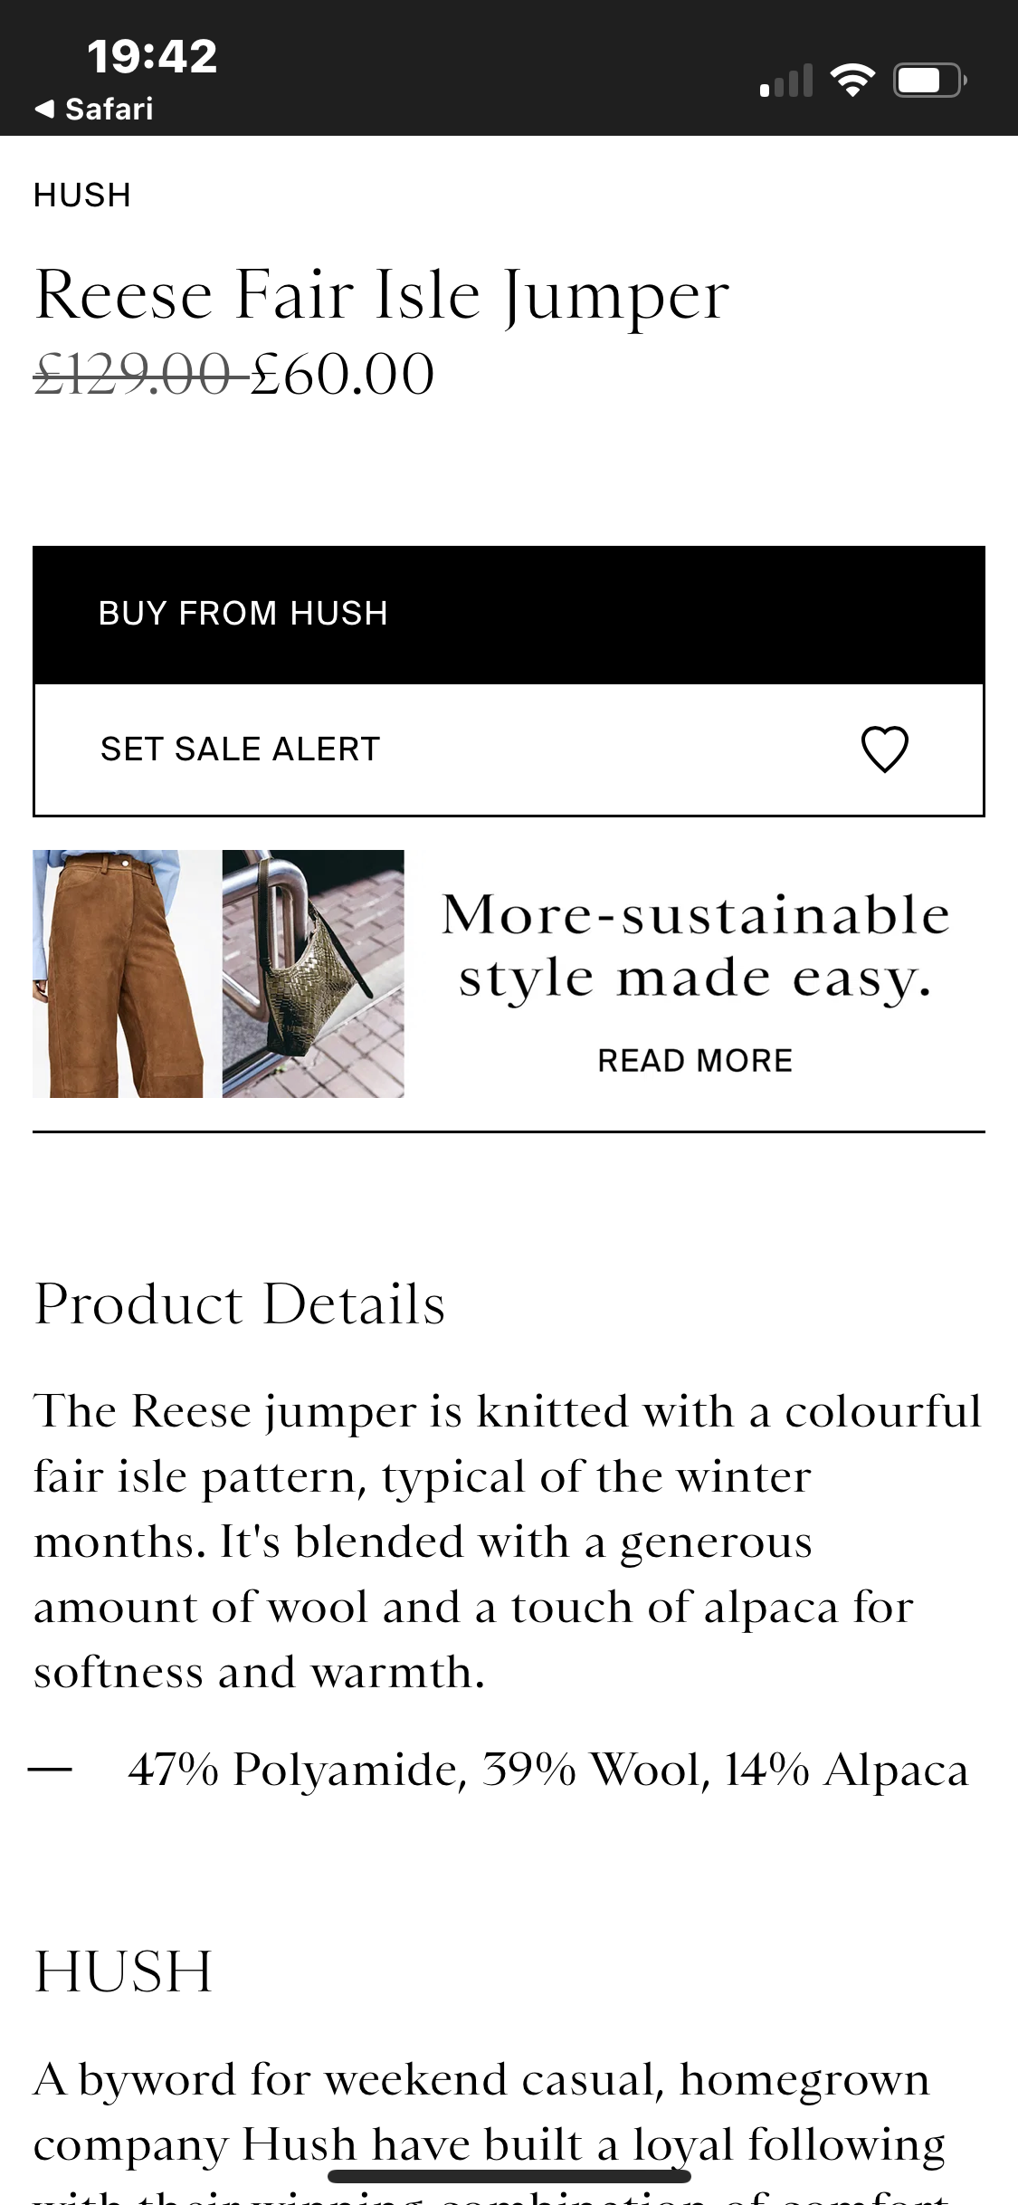This screenshot has height=2205, width=1018.
Task: Tap the HUSH brand section heading
Action: click(x=124, y=1971)
